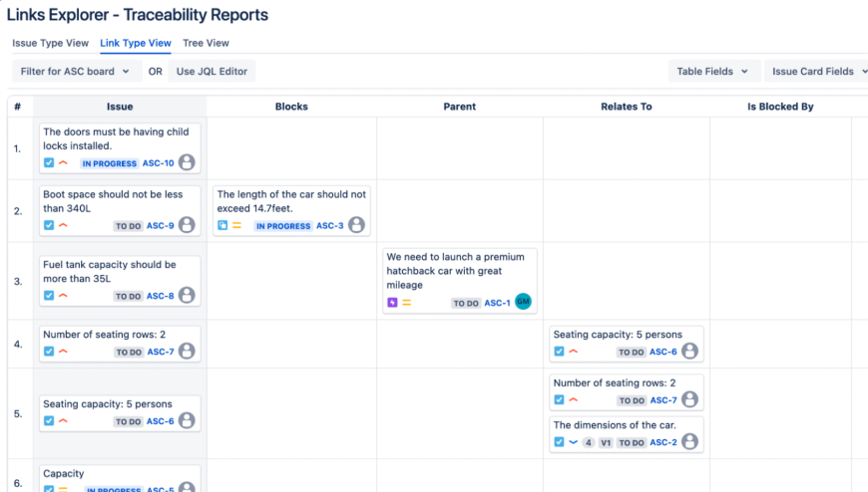Click the Relates To column header

[627, 107]
